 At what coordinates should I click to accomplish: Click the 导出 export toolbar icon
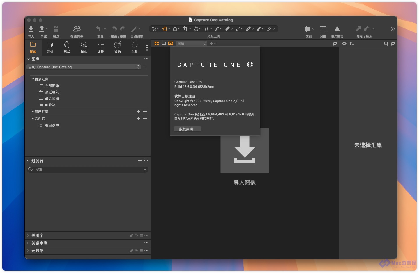pos(42,29)
